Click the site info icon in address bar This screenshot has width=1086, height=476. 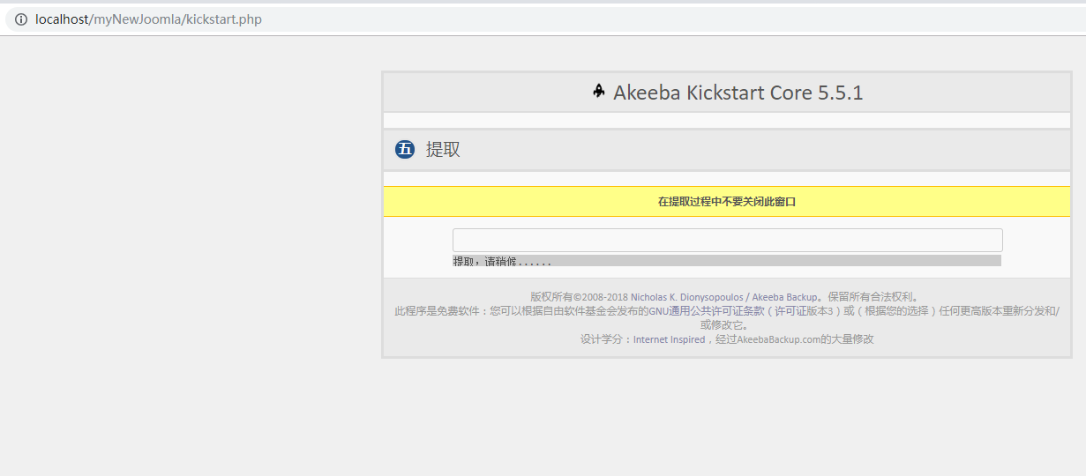pyautogui.click(x=21, y=19)
